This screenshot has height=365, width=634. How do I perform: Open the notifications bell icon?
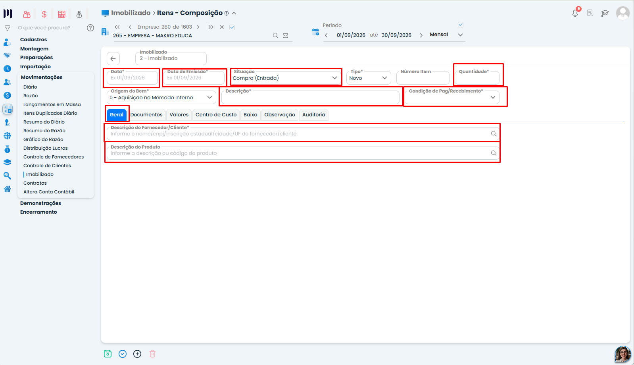(x=575, y=13)
